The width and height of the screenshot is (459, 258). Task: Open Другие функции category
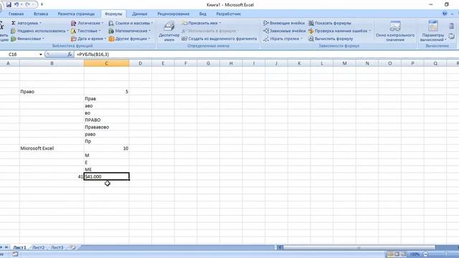129,39
